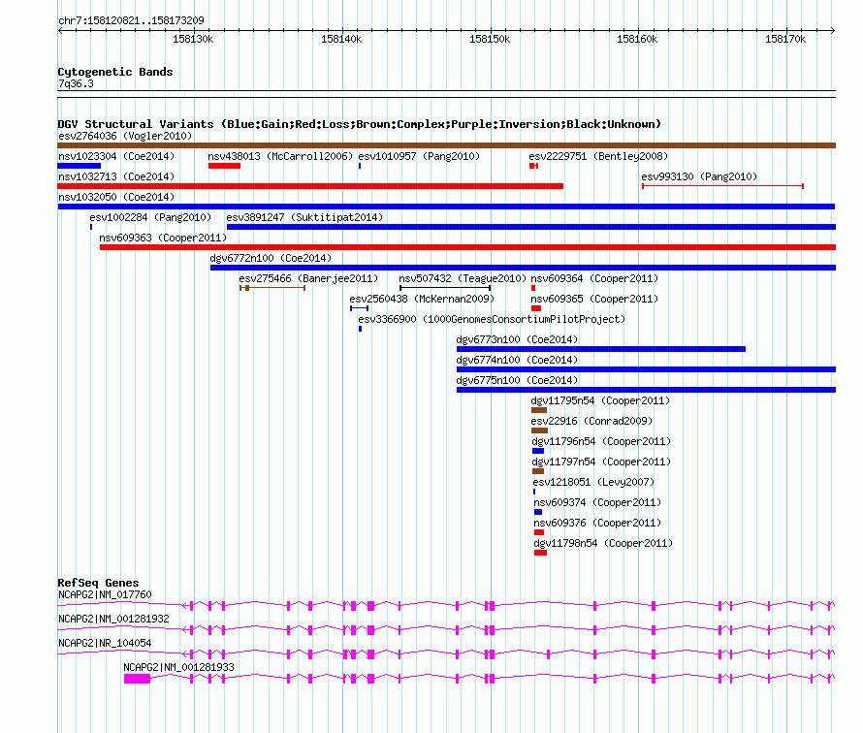Viewport: 863px width, 733px height.
Task: Click the RefSeq Genes track title
Action: click(x=98, y=583)
